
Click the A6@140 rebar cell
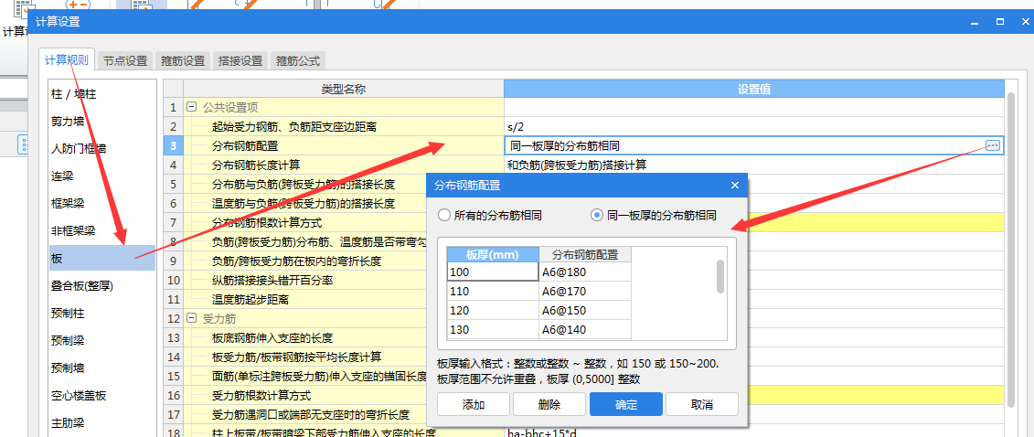[x=585, y=329]
